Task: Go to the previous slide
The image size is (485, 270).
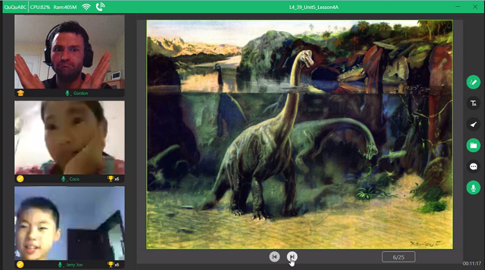Action: click(x=274, y=257)
